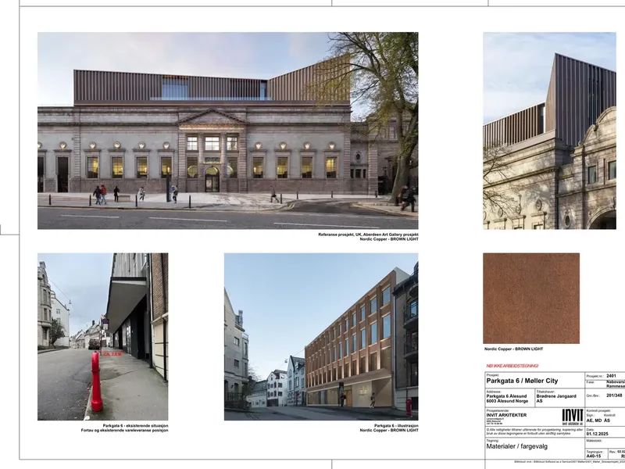
Task: Click the "Fortau og eksisterende vareleveranse posisjon" caption
Action: click(x=124, y=431)
